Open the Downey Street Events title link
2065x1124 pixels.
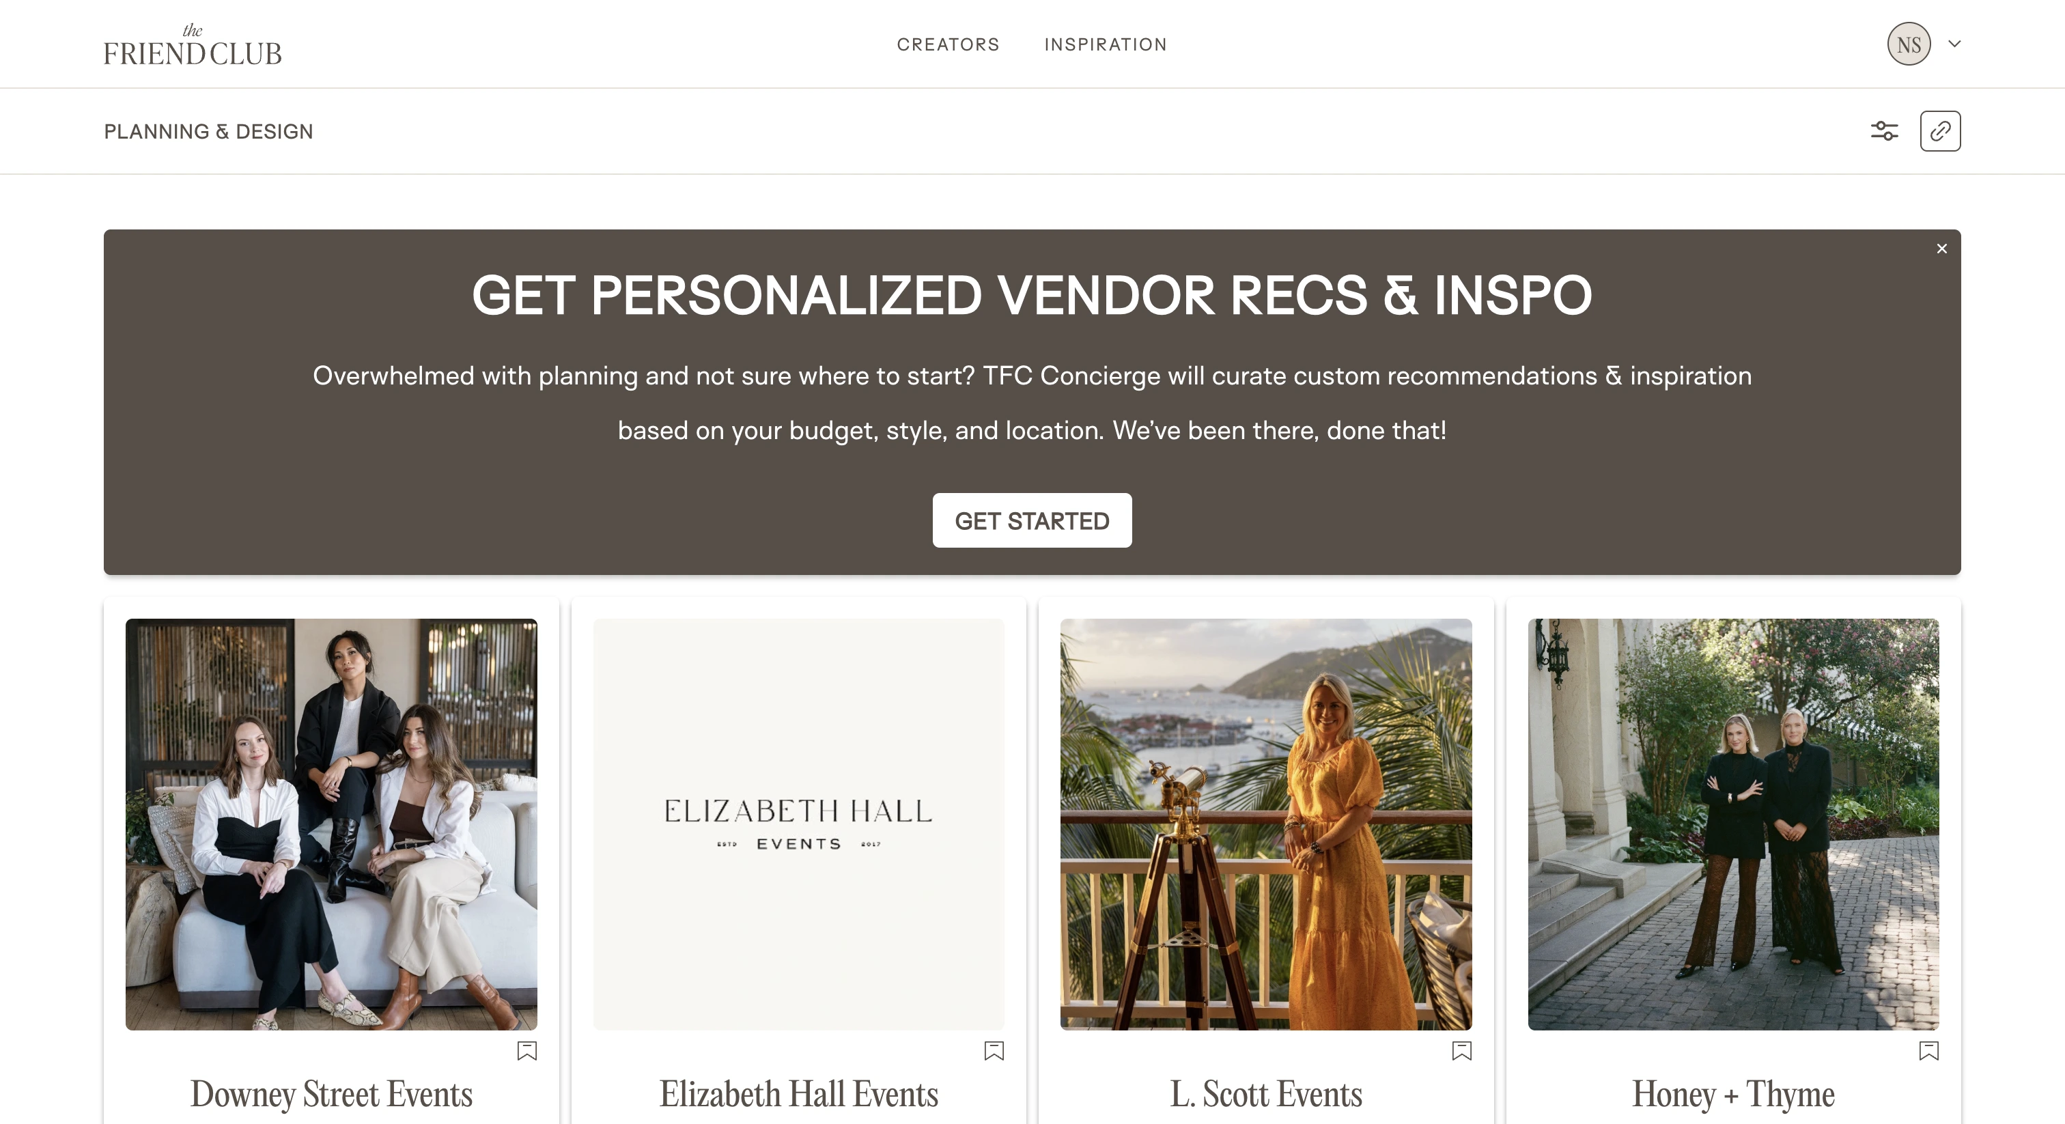pos(331,1093)
